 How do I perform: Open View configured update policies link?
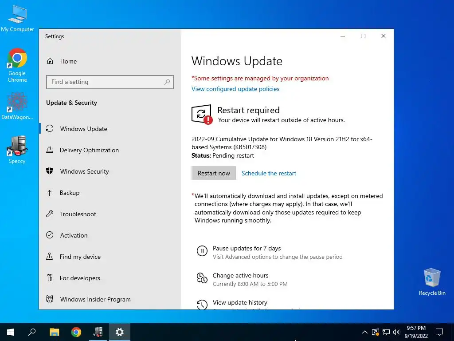pos(235,89)
